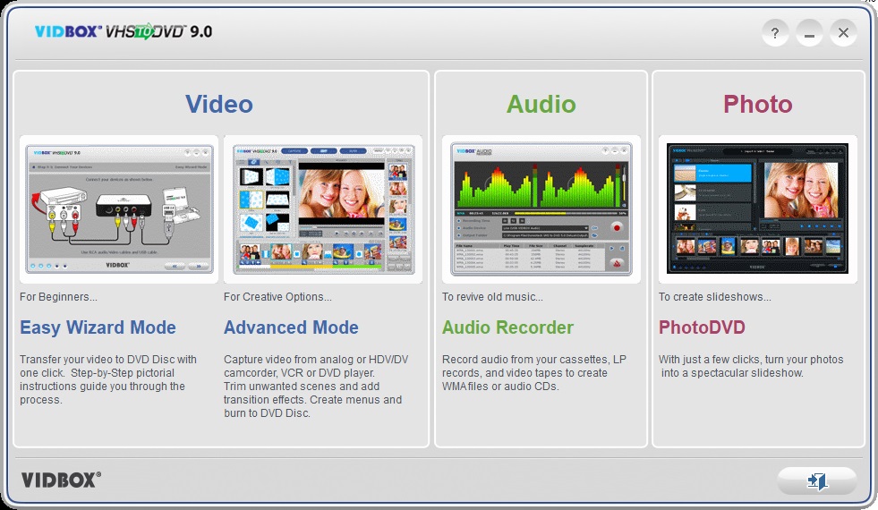This screenshot has height=510, width=878.
Task: Open PhotoDVD preview thumbnail
Action: pos(757,209)
